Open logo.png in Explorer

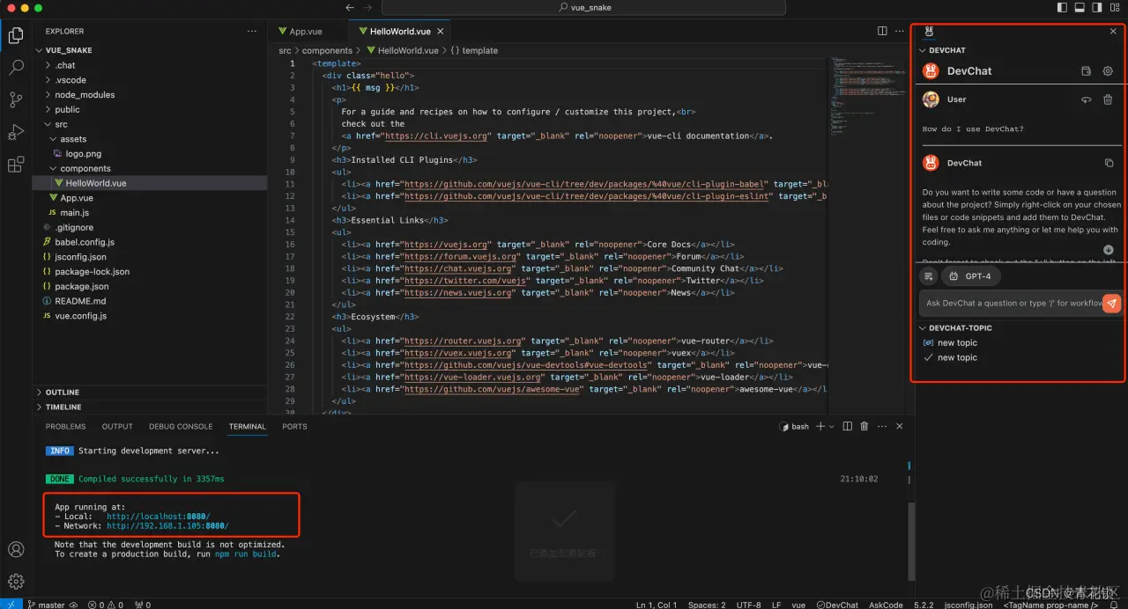coord(150,154)
